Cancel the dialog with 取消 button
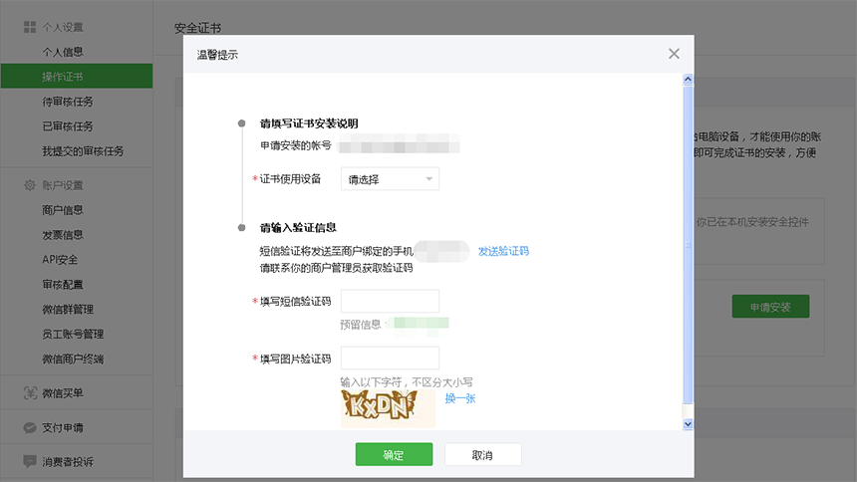This screenshot has height=482, width=857. [x=482, y=455]
